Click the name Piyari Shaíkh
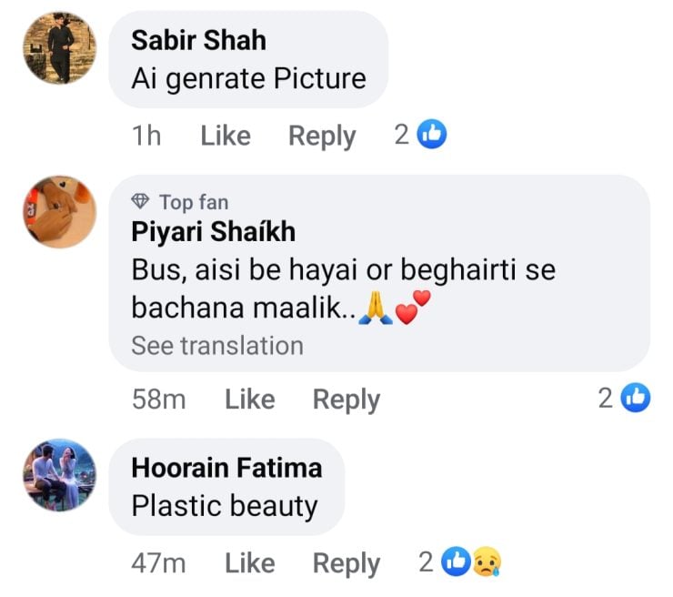Screen dimensions: 673x597 coord(213,232)
